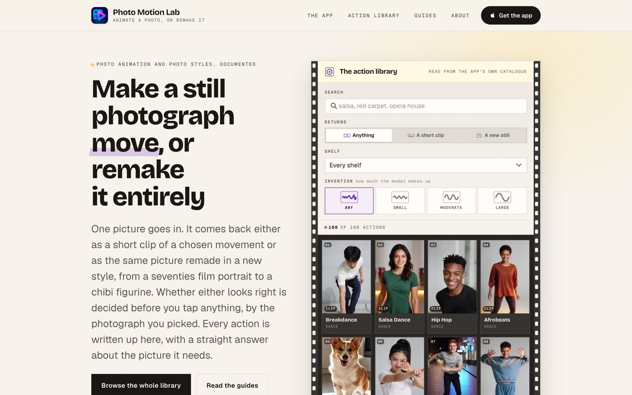Go to the Guides navigation item
The width and height of the screenshot is (632, 395).
pos(425,15)
